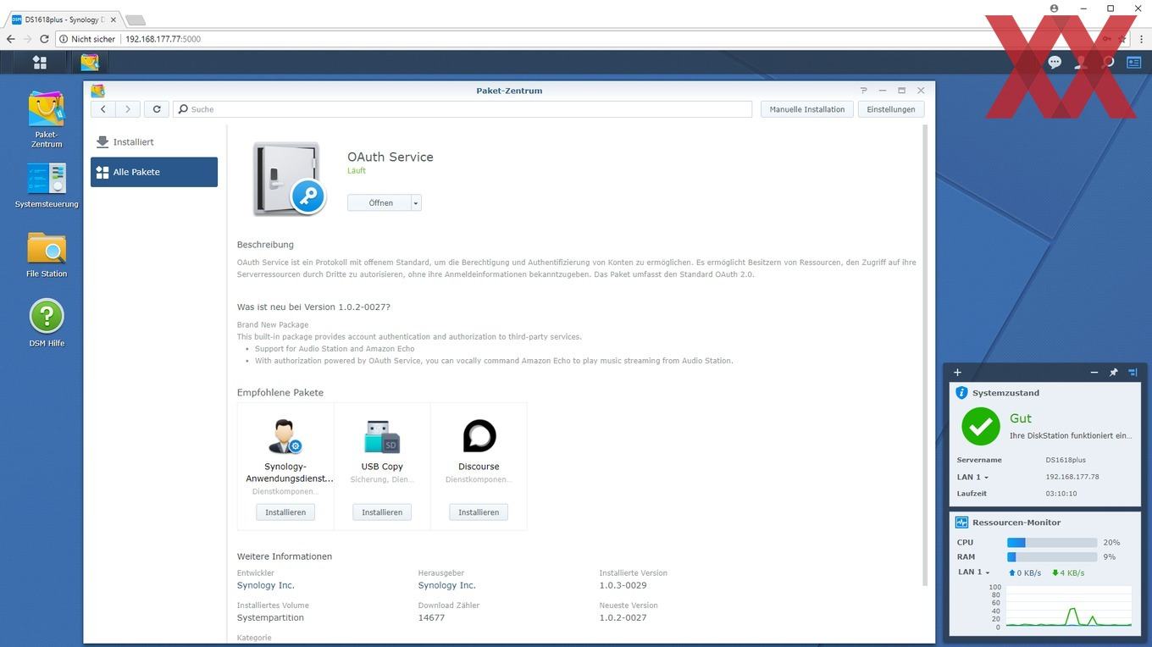Open DSM Hilfe desktop icon
Image resolution: width=1152 pixels, height=647 pixels.
click(x=47, y=323)
